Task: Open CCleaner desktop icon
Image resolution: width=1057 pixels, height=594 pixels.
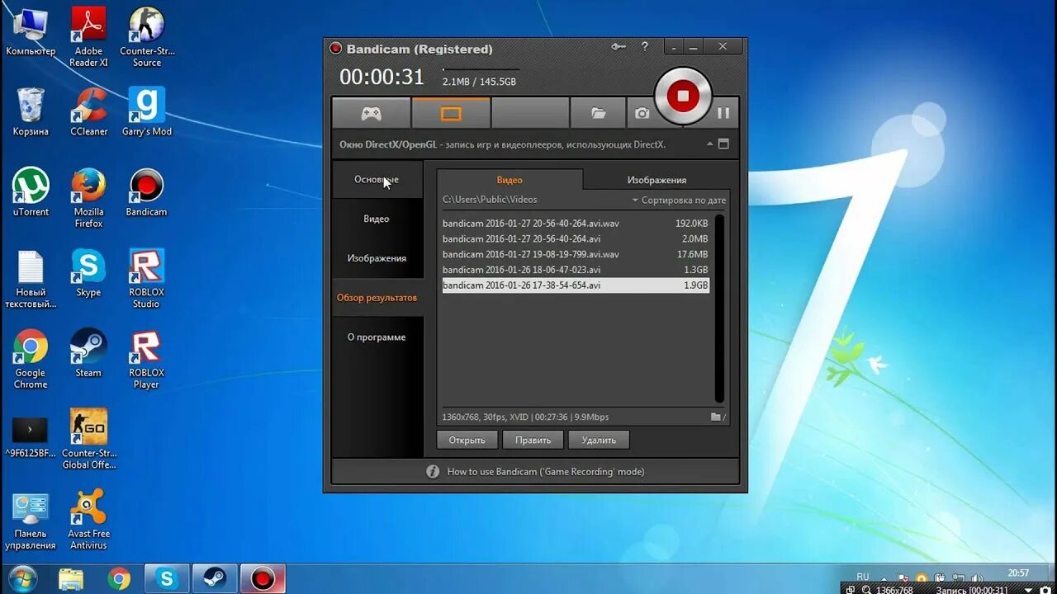Action: (x=88, y=111)
